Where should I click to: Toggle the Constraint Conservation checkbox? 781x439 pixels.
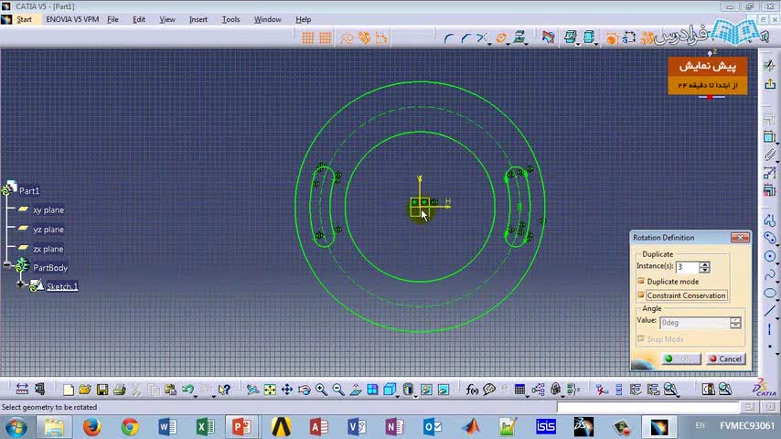641,295
